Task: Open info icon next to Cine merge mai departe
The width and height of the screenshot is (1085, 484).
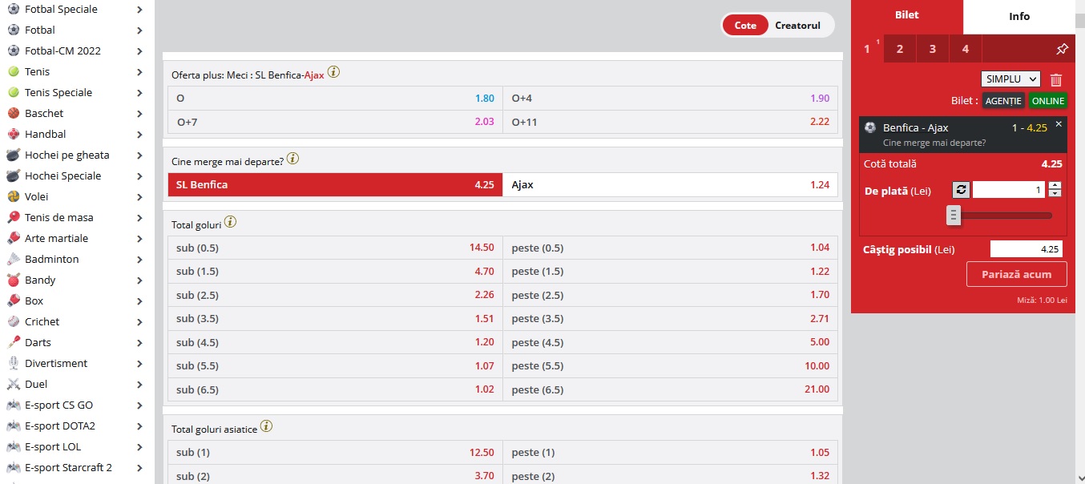Action: [x=292, y=159]
